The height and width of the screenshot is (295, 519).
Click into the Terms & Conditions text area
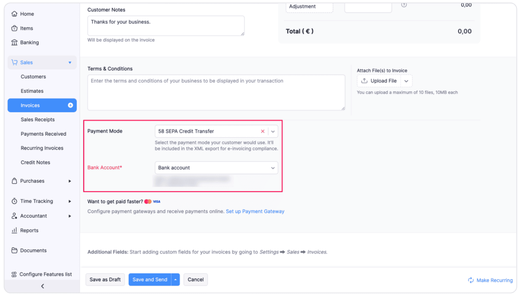coord(216,92)
